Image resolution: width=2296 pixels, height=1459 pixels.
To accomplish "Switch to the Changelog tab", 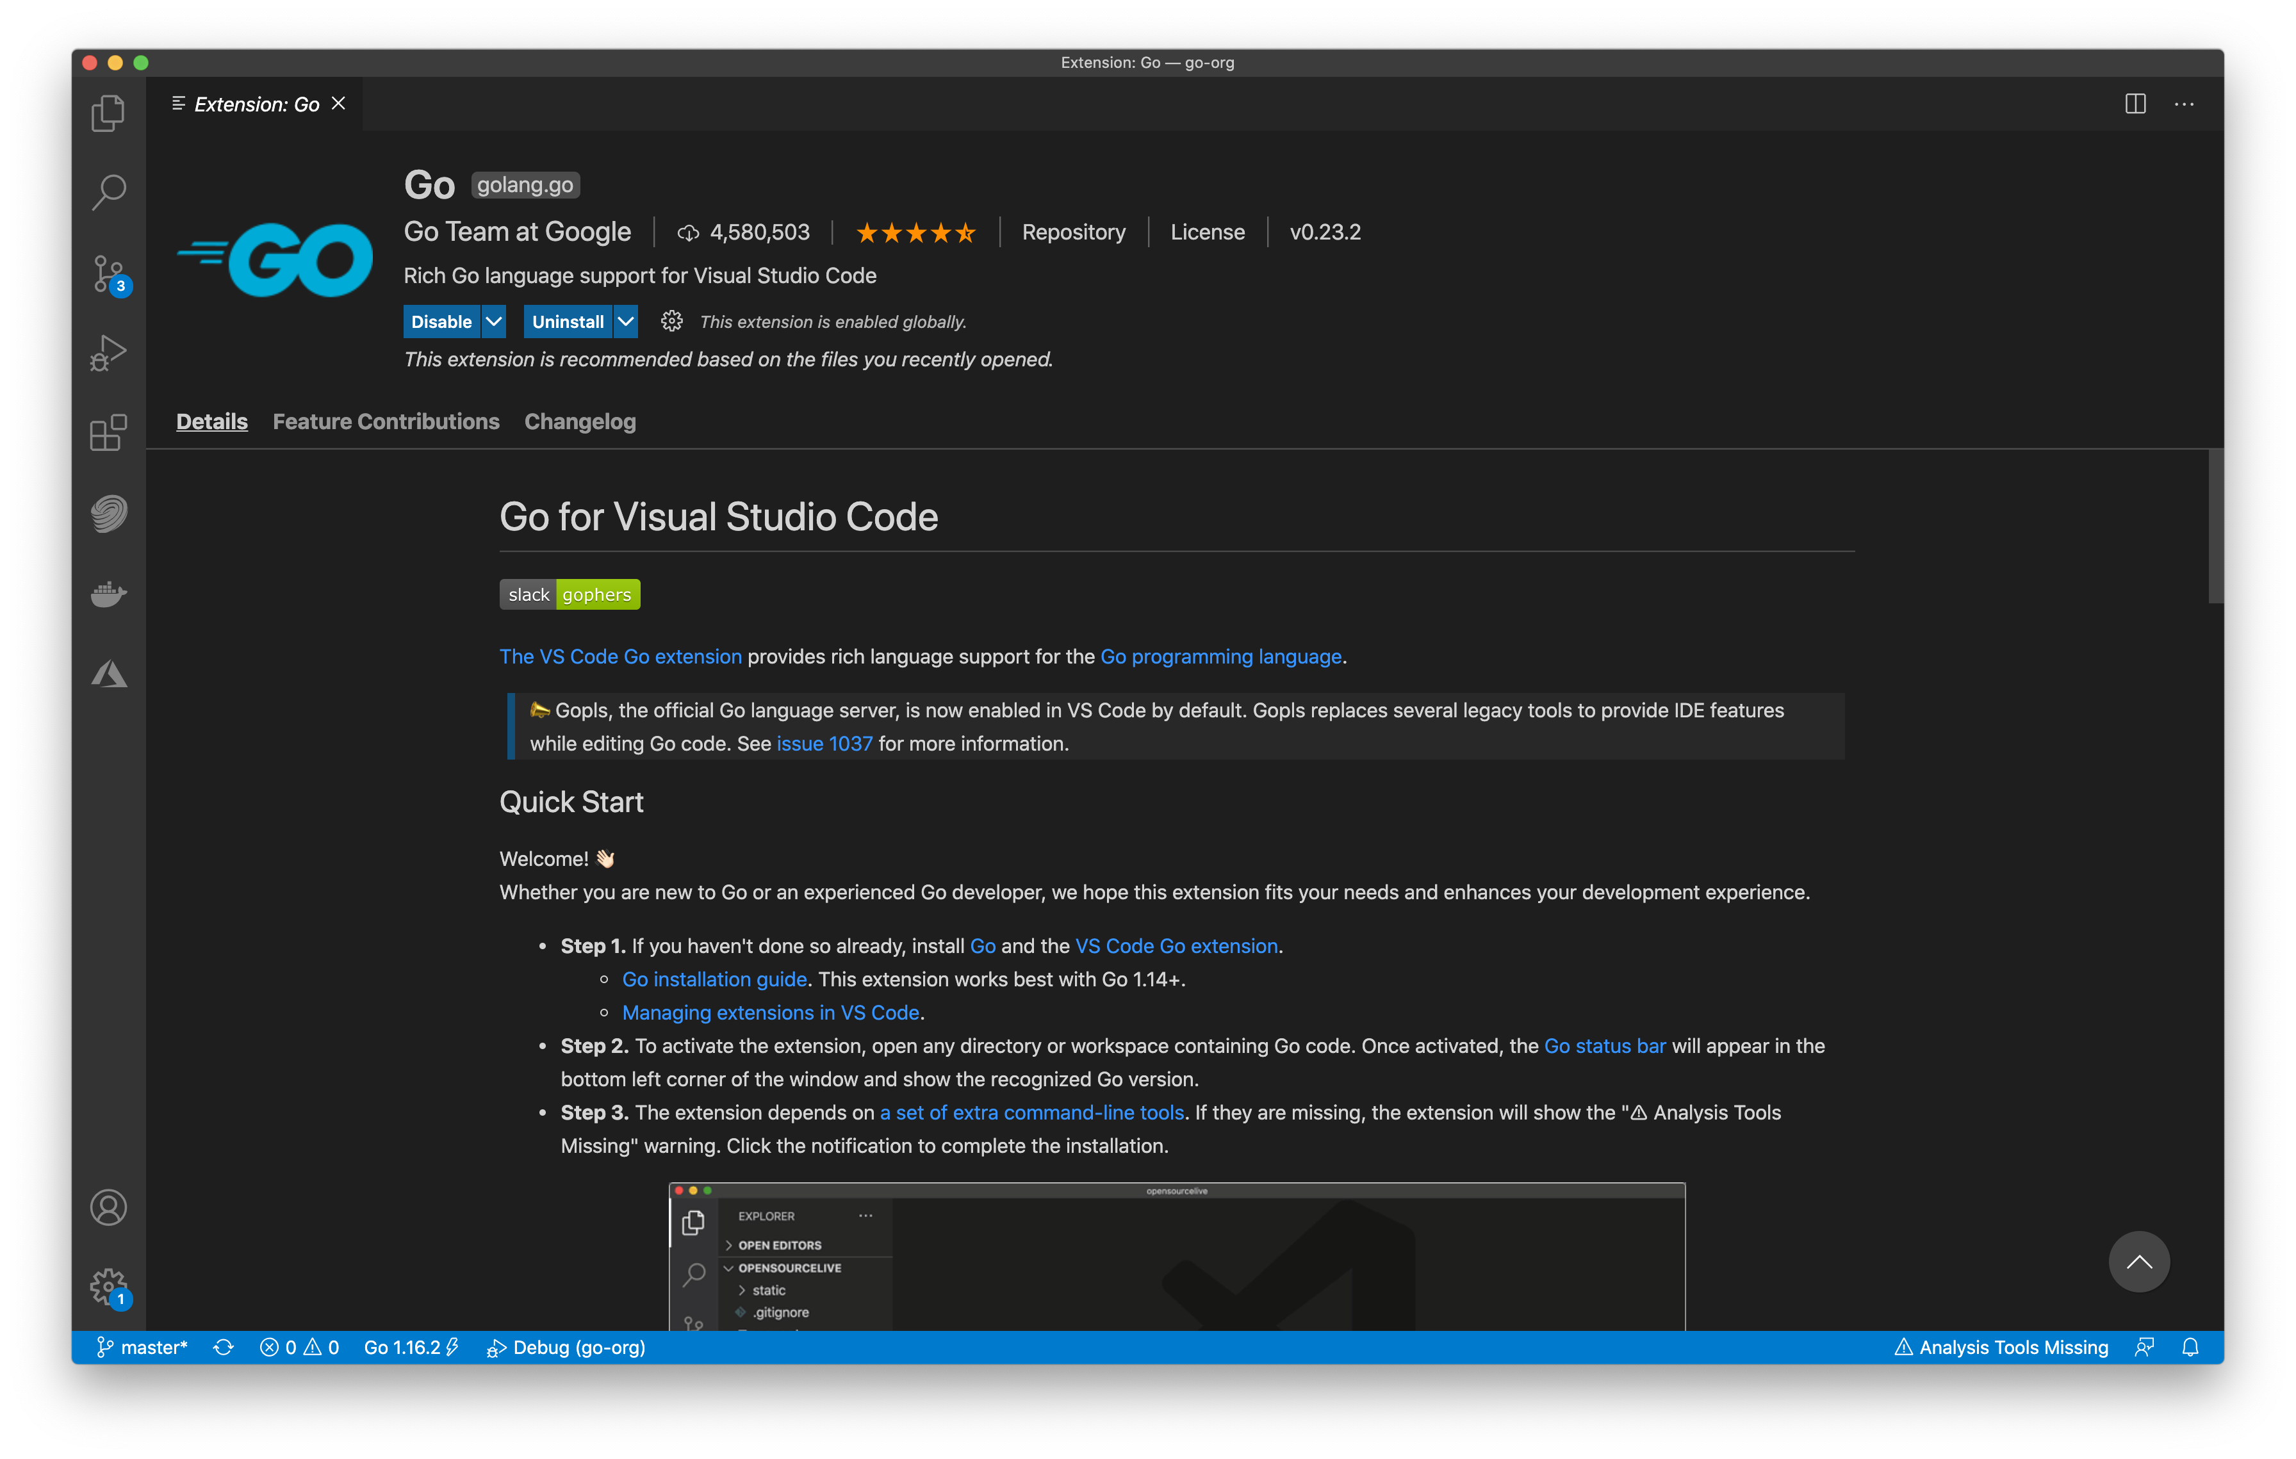I will pyautogui.click(x=580, y=421).
